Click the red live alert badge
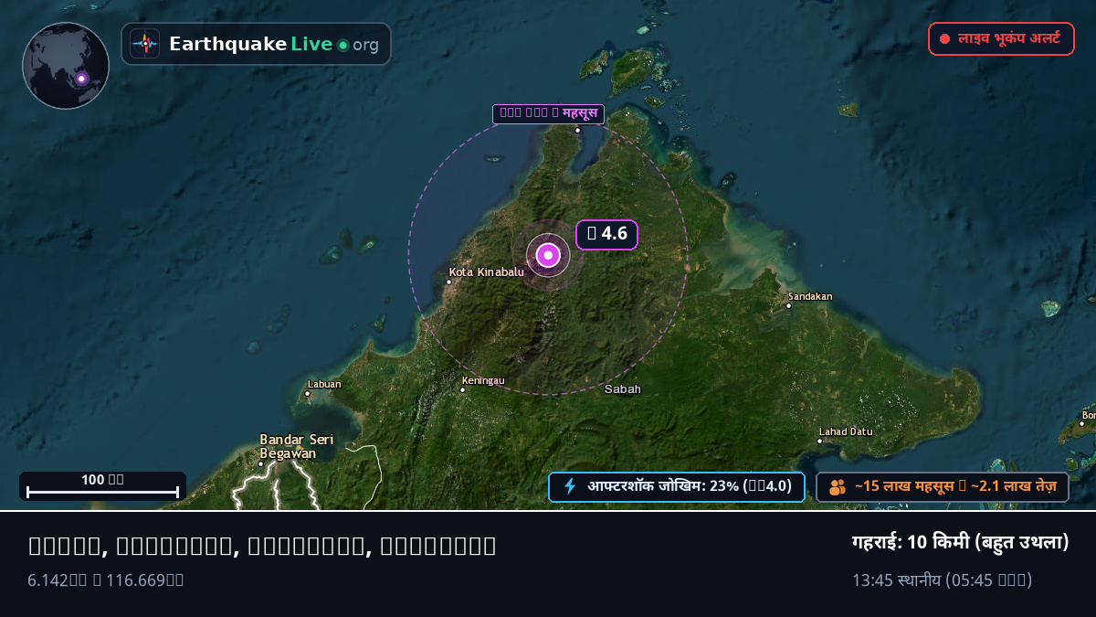The height and width of the screenshot is (617, 1096). coord(1001,38)
